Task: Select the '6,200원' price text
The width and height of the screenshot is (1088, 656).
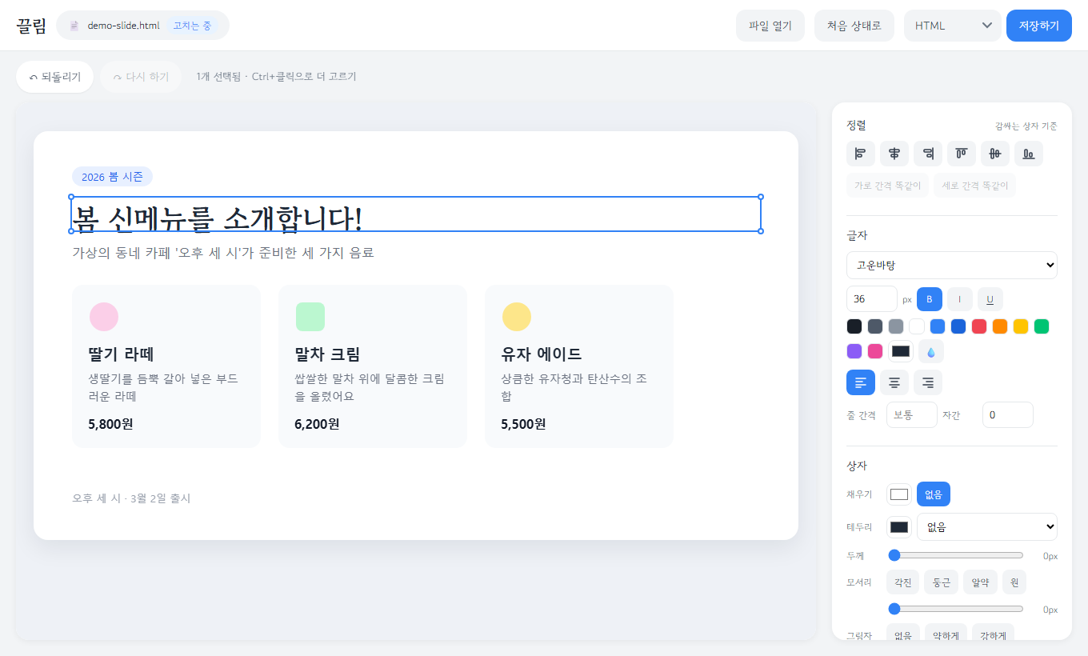Action: click(318, 424)
